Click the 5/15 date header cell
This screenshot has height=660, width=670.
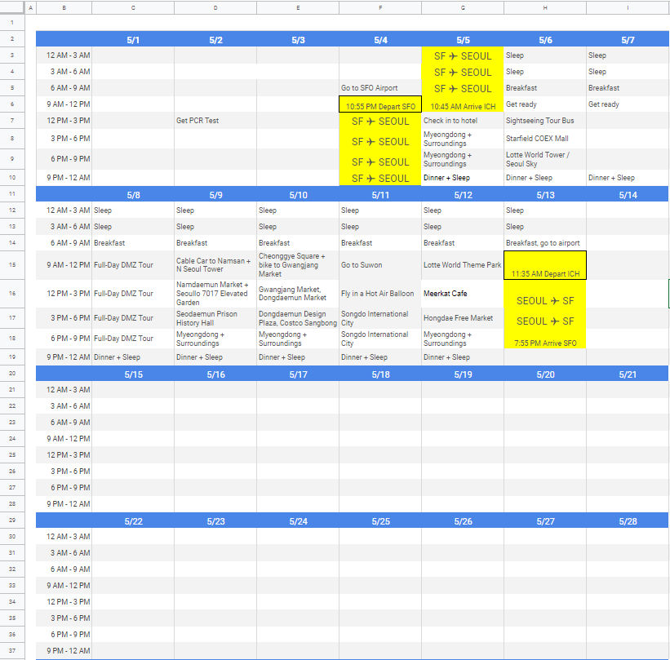133,374
